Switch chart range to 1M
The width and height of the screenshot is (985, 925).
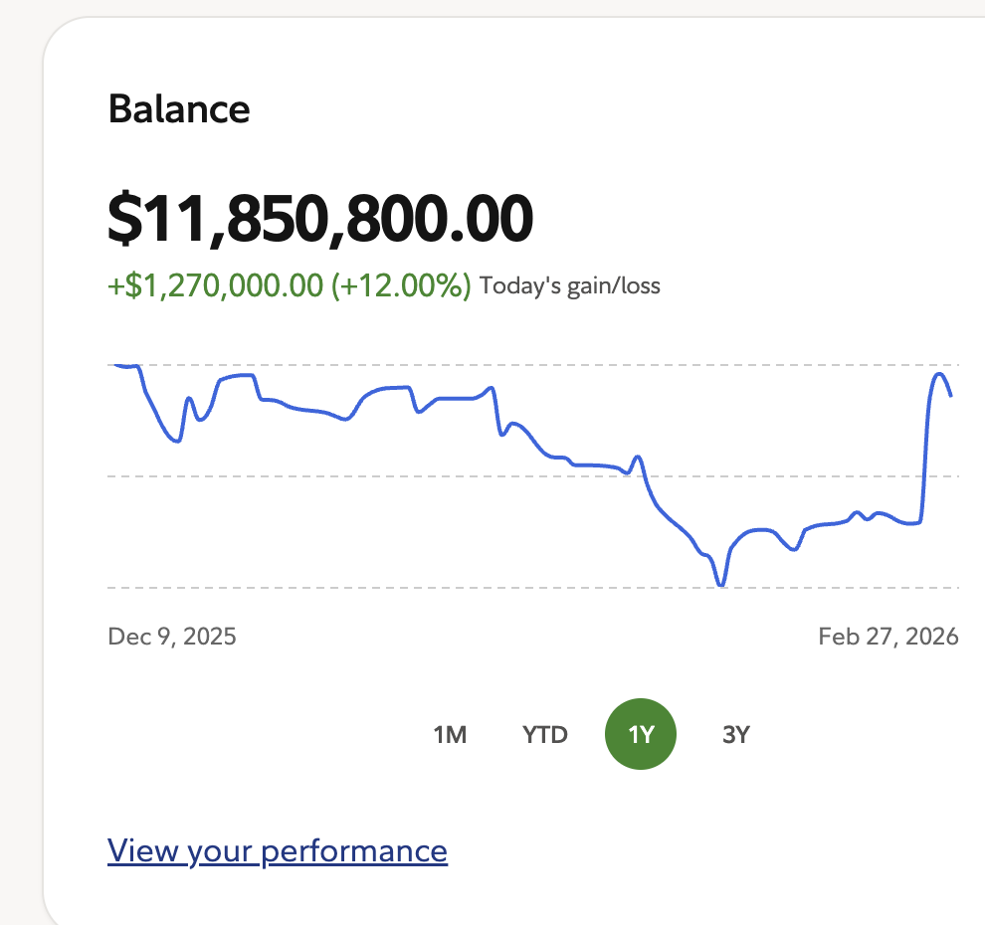click(x=450, y=735)
